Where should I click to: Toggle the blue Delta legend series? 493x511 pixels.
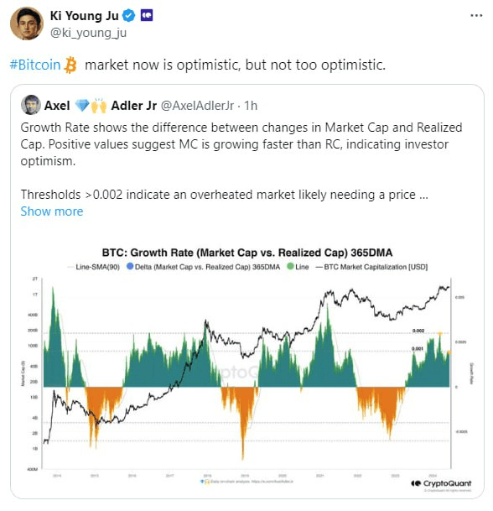click(203, 267)
